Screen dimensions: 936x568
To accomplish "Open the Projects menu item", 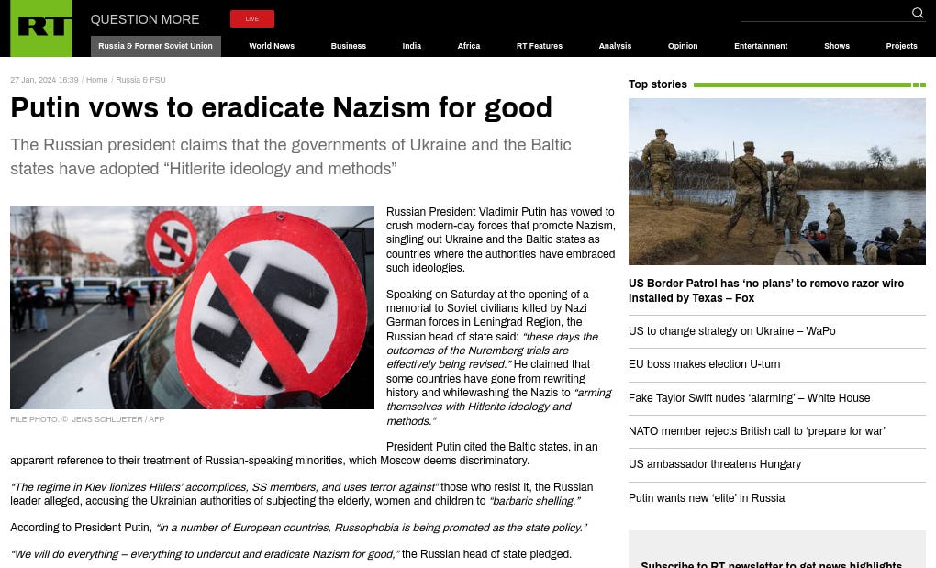I will click(901, 46).
